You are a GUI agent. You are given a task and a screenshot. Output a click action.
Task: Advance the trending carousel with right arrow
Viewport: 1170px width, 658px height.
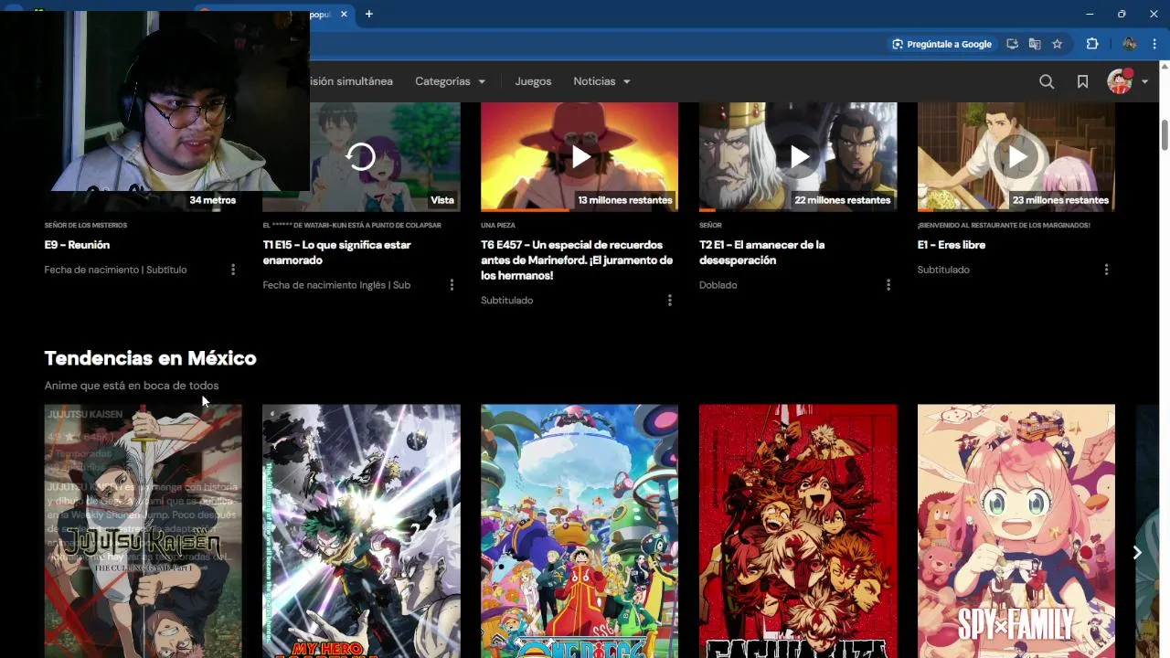pyautogui.click(x=1137, y=552)
